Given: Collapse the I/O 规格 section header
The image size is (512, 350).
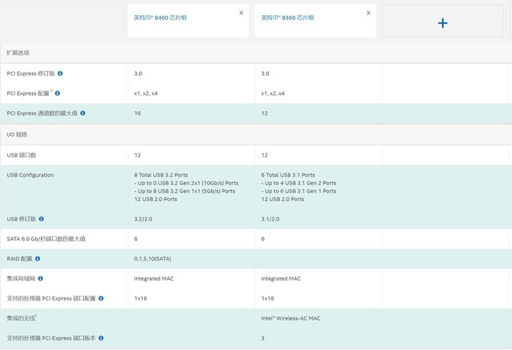Looking at the screenshot, I should coord(17,133).
